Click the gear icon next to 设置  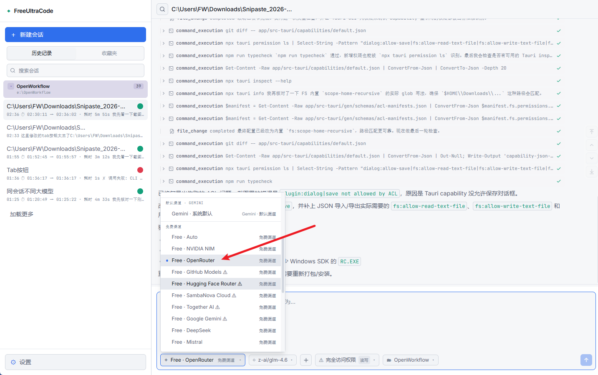tap(13, 362)
